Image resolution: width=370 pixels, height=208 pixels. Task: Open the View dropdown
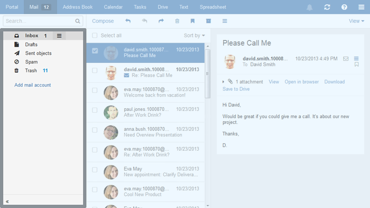coord(356,21)
